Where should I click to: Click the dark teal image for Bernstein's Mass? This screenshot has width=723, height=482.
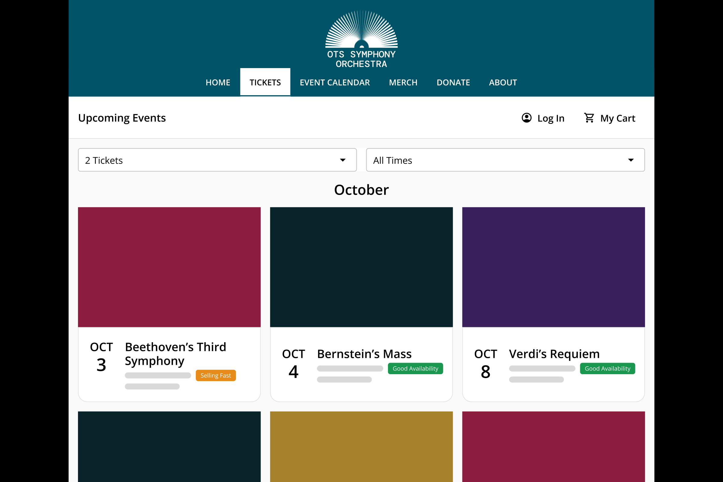tap(361, 267)
